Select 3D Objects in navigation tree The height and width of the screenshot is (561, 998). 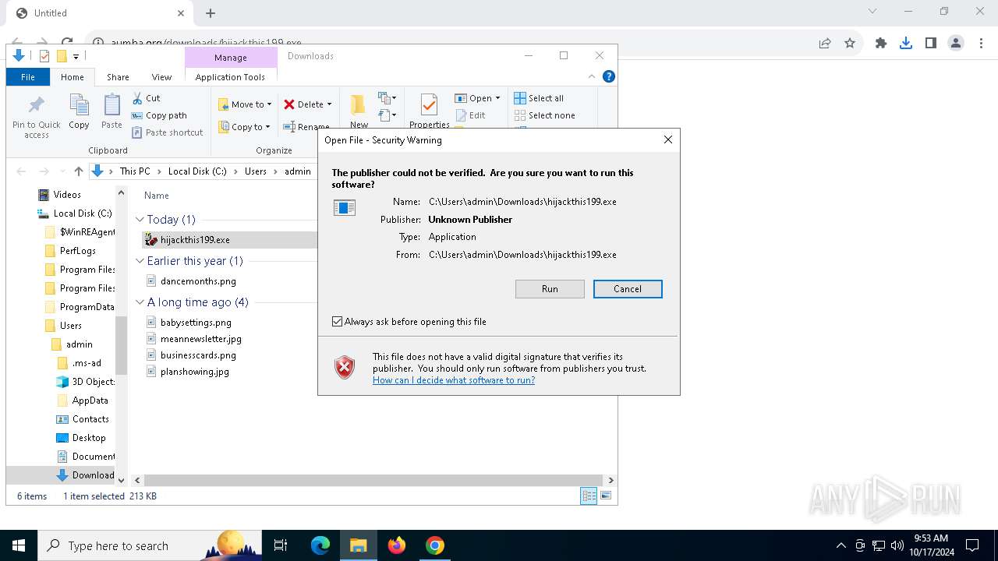coord(93,382)
